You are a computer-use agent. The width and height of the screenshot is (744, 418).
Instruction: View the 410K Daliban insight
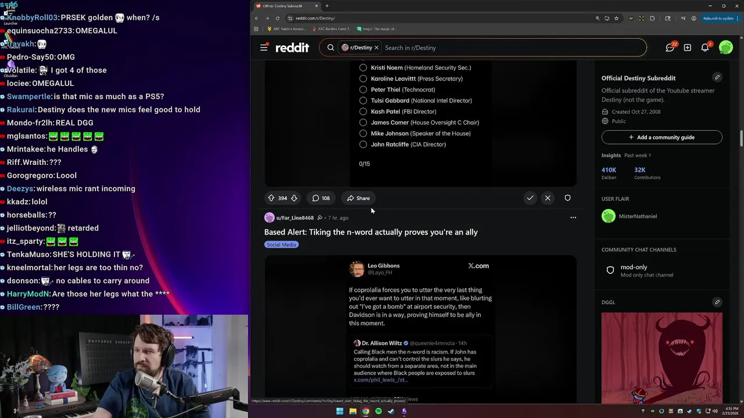pyautogui.click(x=609, y=173)
